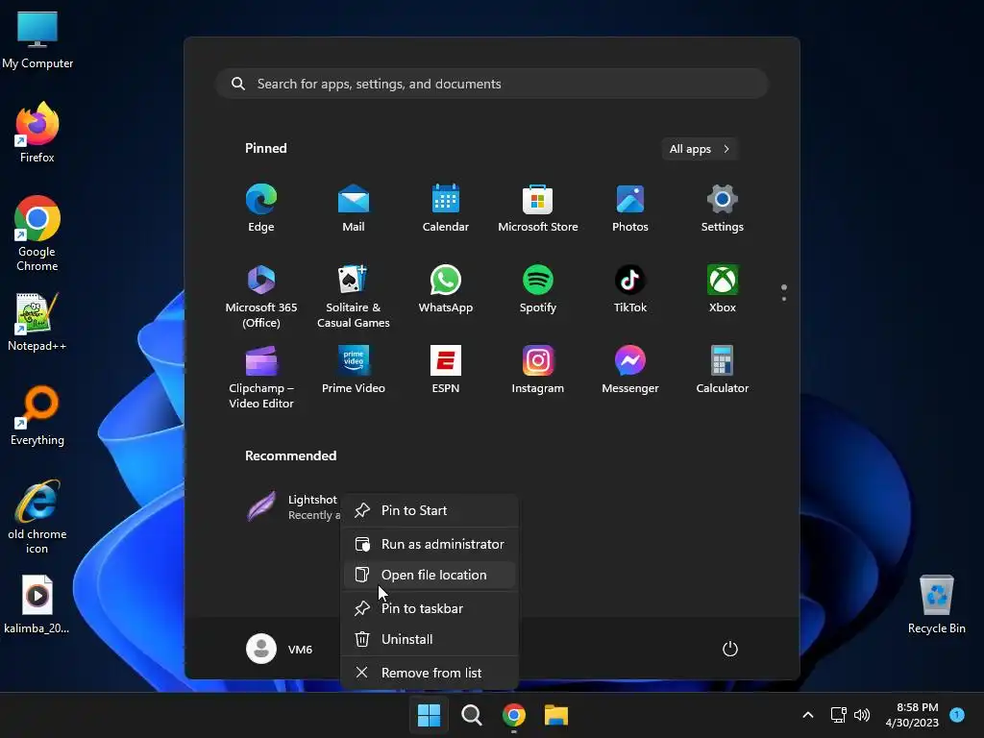
Task: Open WhatsApp
Action: (446, 288)
